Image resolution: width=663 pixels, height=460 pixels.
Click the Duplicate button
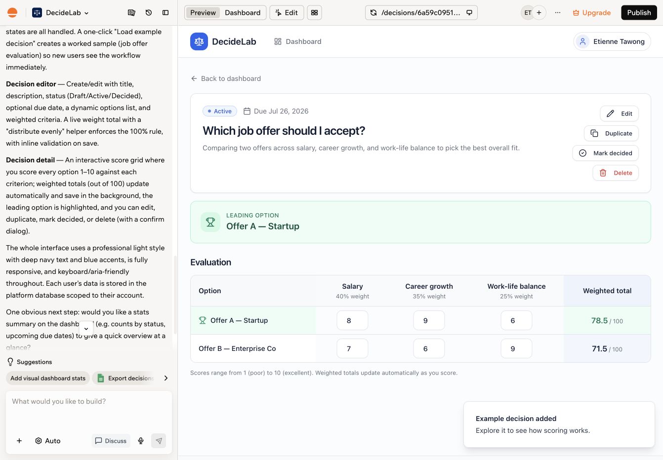(612, 133)
